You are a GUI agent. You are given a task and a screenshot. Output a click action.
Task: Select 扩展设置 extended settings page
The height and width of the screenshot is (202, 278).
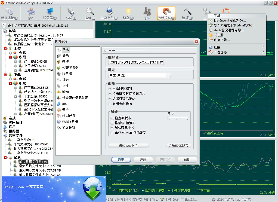(66, 128)
